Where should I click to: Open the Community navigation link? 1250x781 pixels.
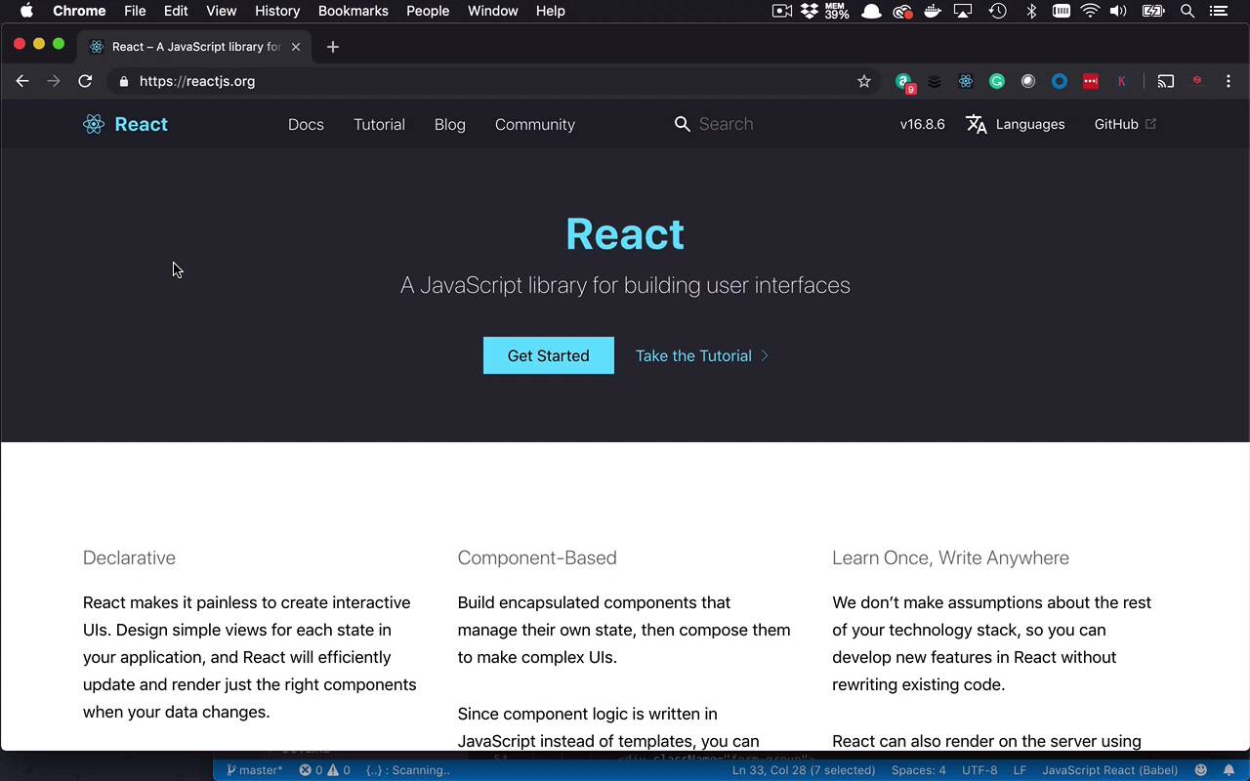click(535, 124)
